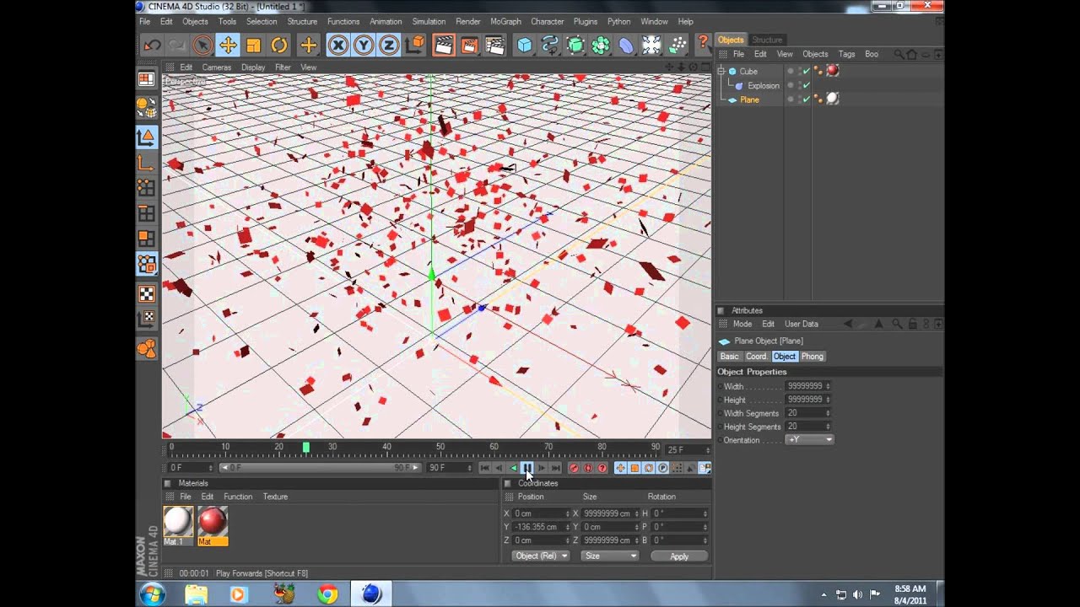Open the File Explorer taskbar icon
Viewport: 1080px width, 607px height.
tap(196, 594)
